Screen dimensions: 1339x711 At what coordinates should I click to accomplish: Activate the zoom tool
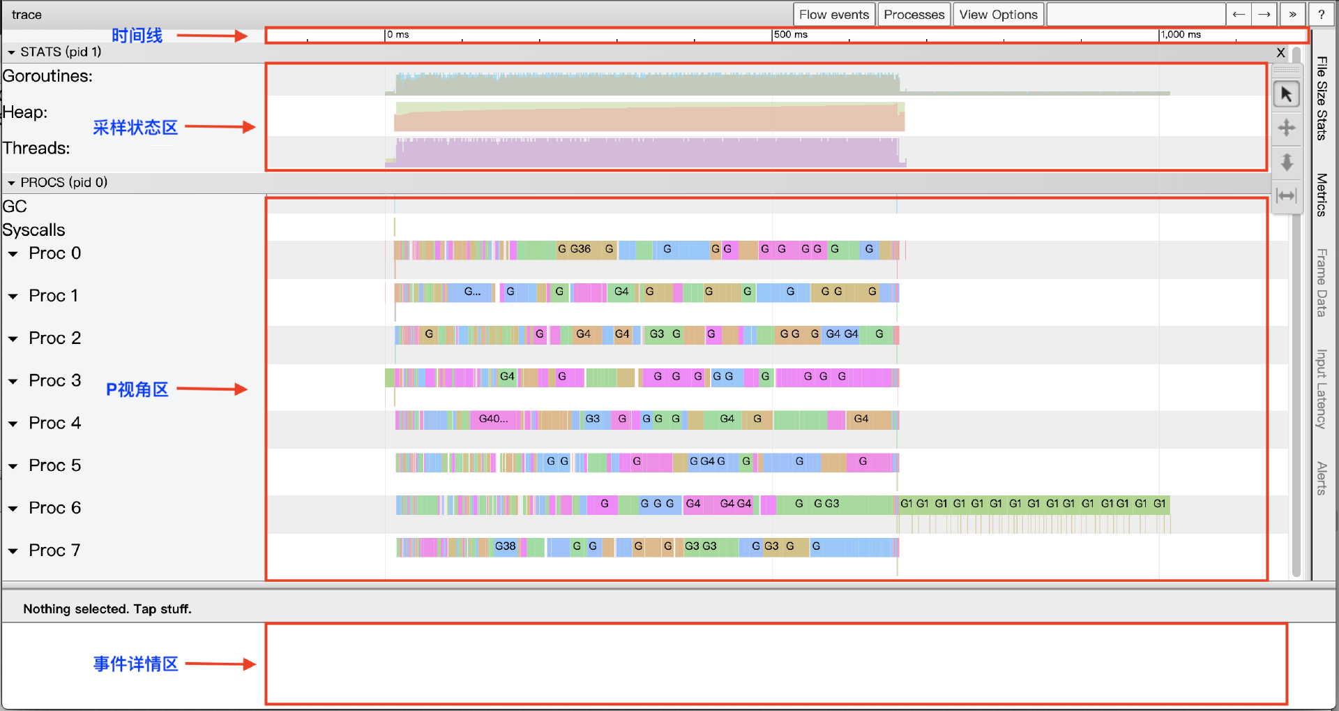point(1287,162)
